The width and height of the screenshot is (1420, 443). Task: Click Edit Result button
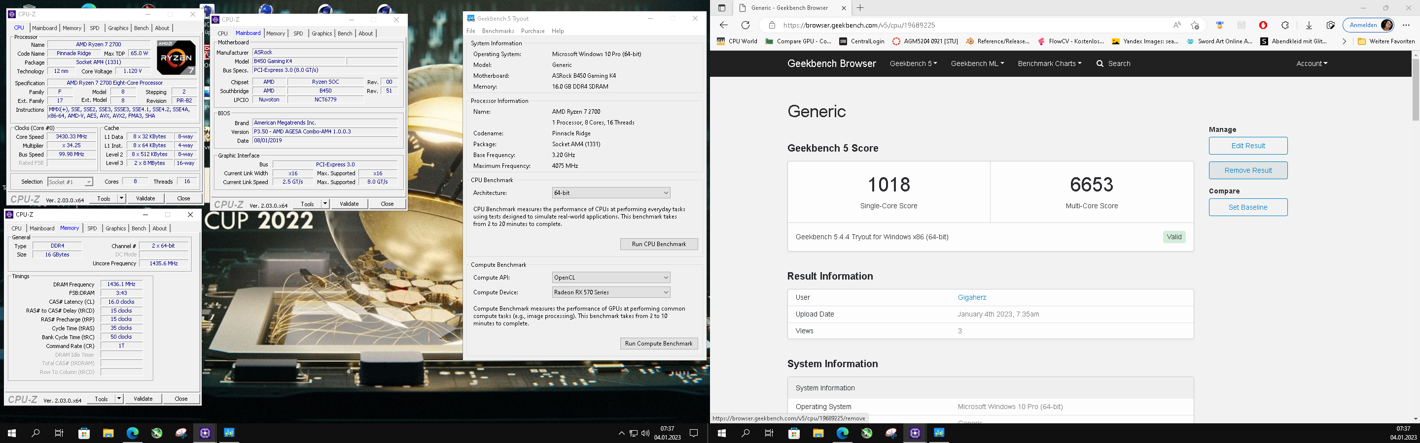click(x=1248, y=146)
